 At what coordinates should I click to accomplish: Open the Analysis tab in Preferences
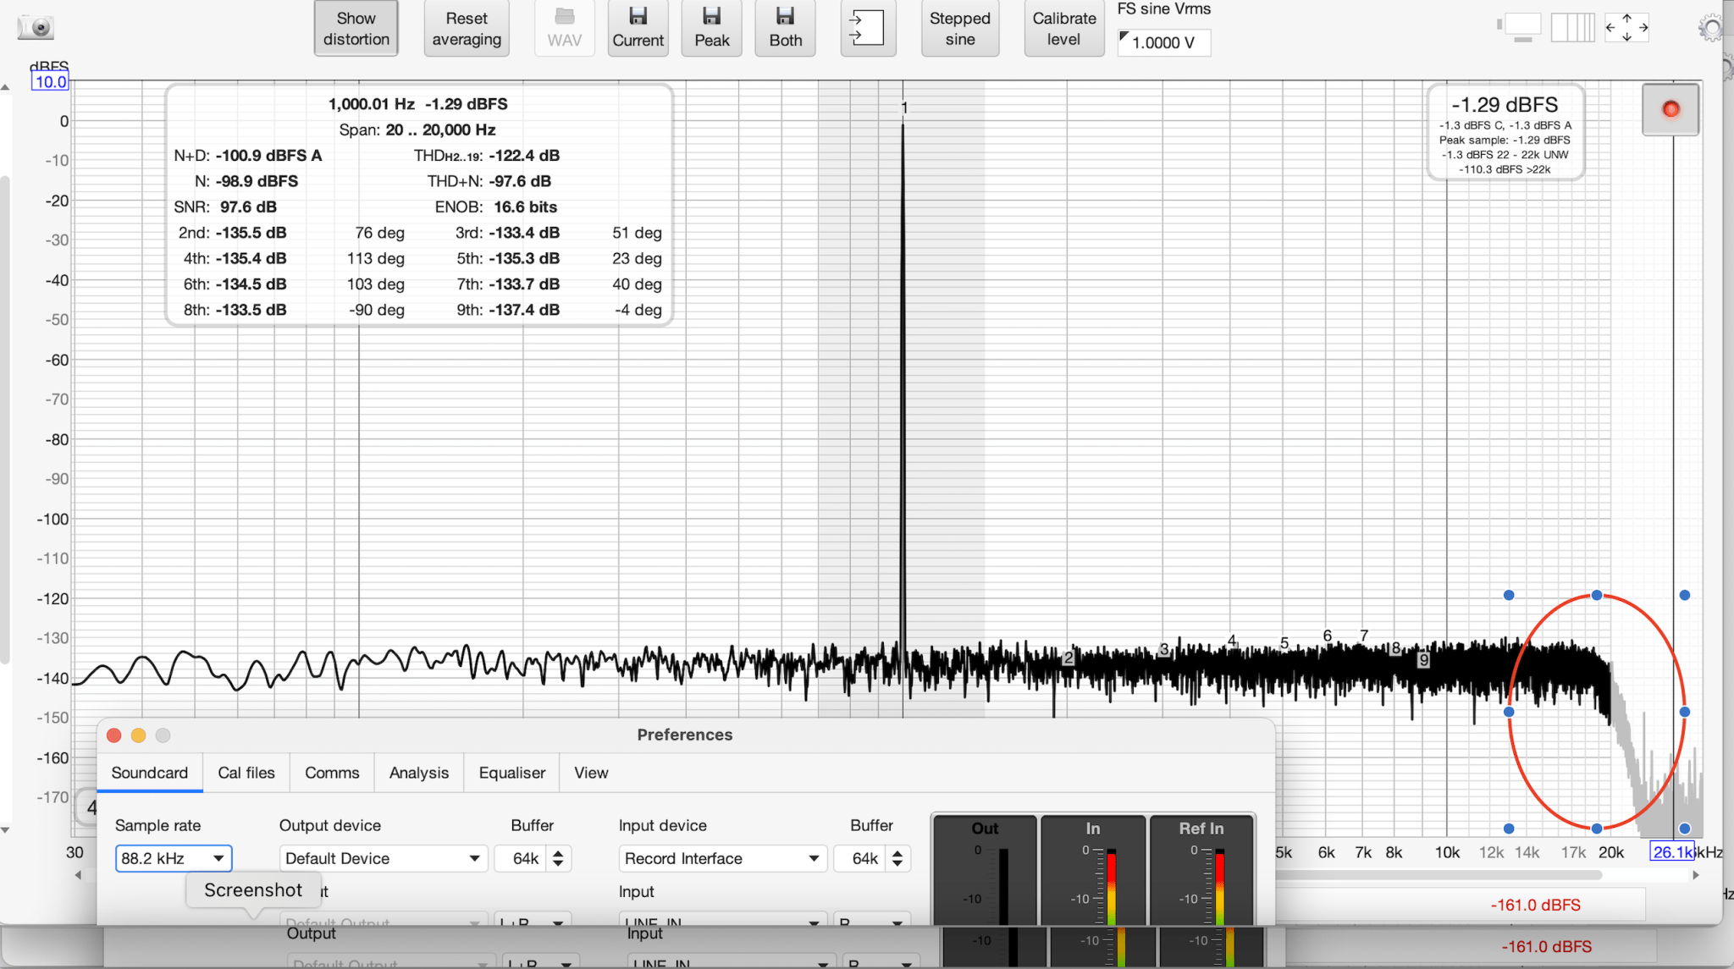click(419, 773)
